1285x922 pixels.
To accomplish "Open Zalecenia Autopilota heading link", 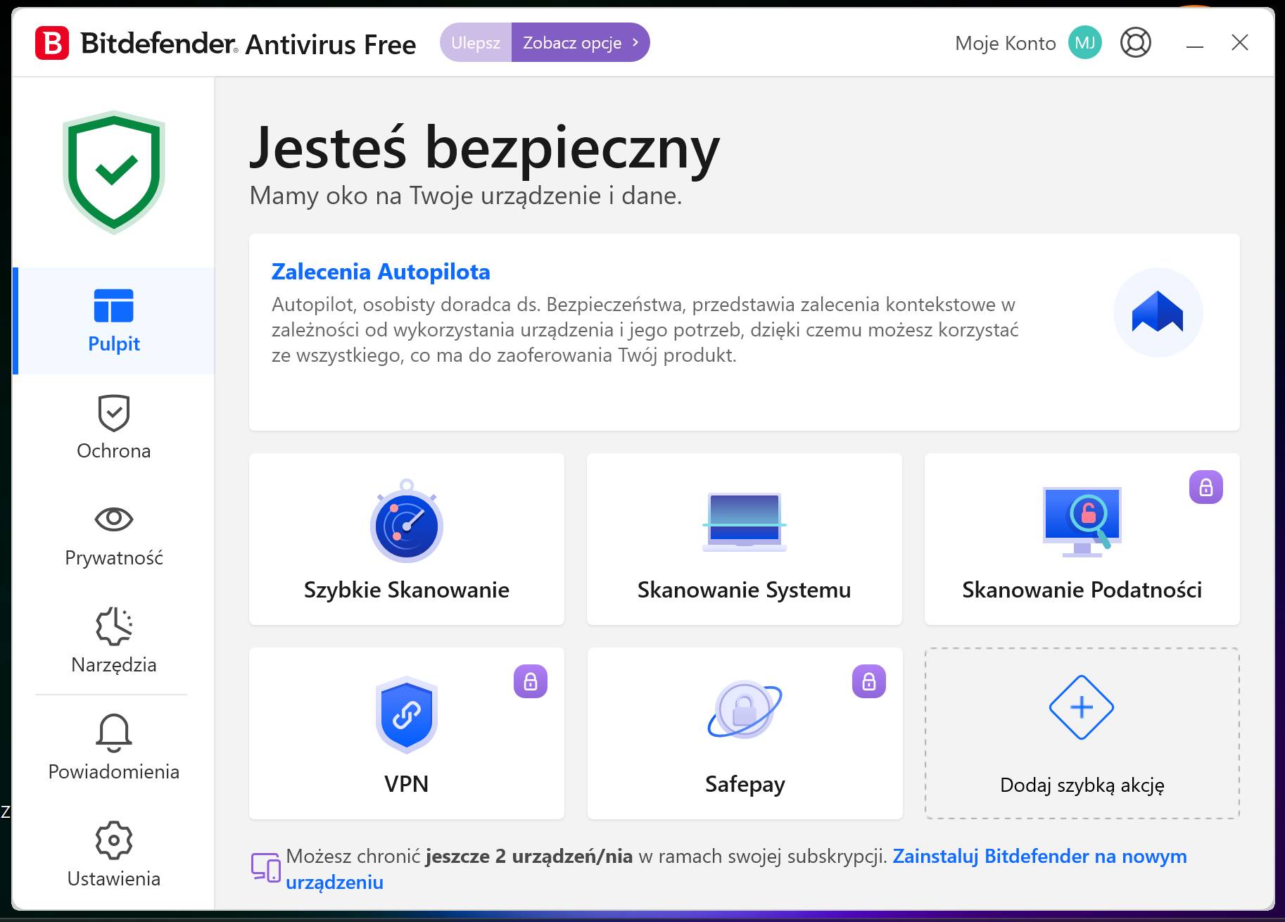I will pos(381,272).
